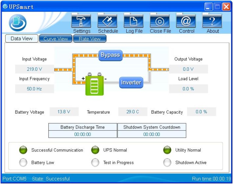Click the Battery Capacity label

point(167,112)
